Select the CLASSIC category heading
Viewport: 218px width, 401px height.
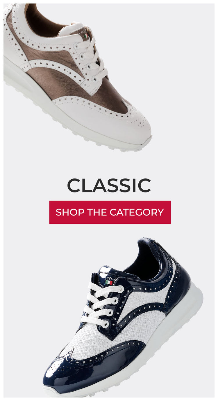click(x=109, y=185)
